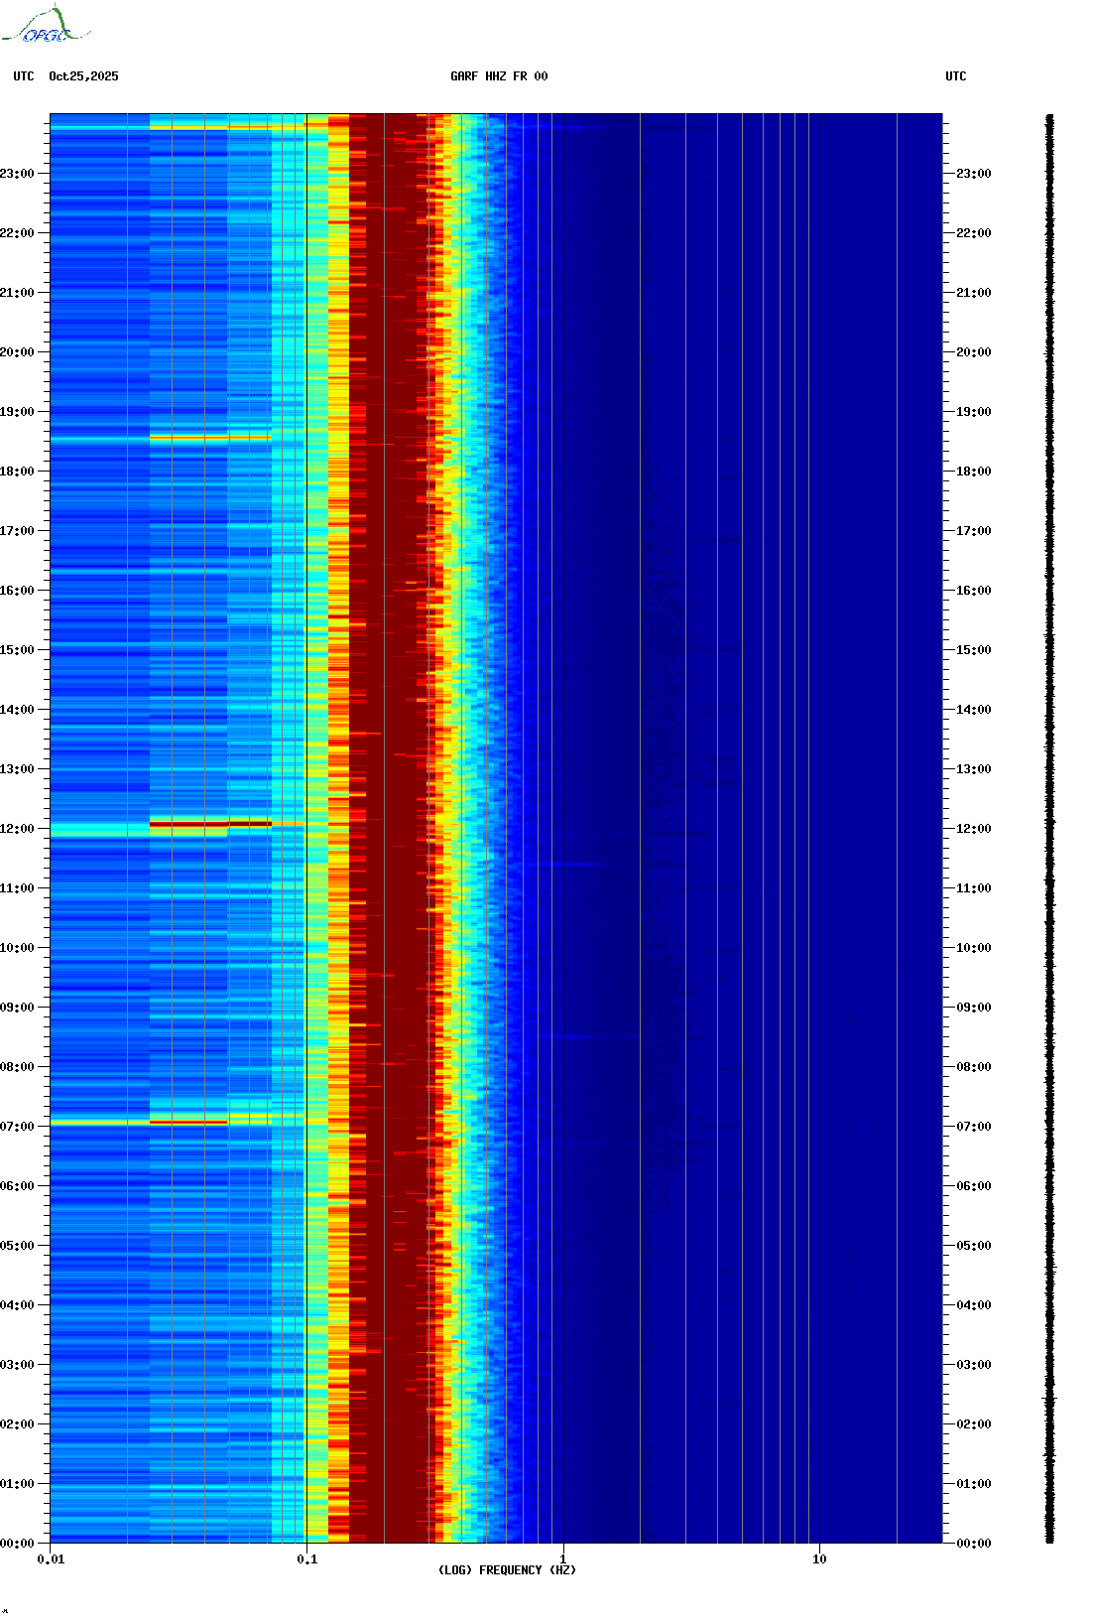
Task: Click the orange low-frequency streak near 18:30
Action: click(x=210, y=437)
